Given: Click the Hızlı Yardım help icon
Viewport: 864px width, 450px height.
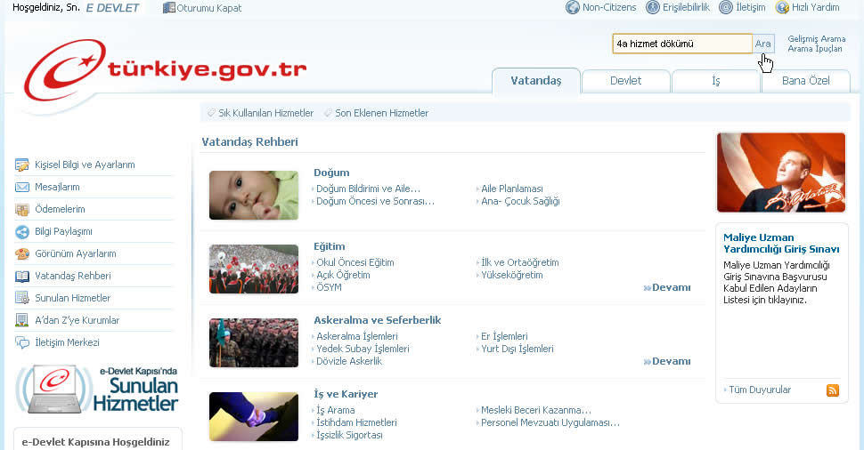Looking at the screenshot, I should pyautogui.click(x=783, y=8).
